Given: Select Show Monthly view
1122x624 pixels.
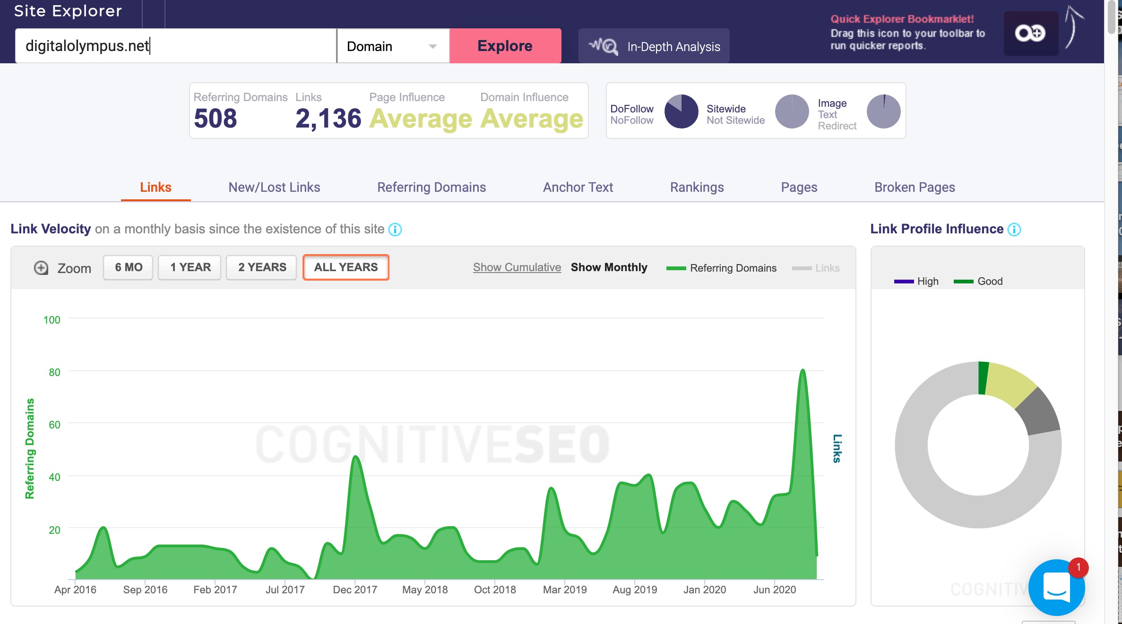Looking at the screenshot, I should [609, 267].
